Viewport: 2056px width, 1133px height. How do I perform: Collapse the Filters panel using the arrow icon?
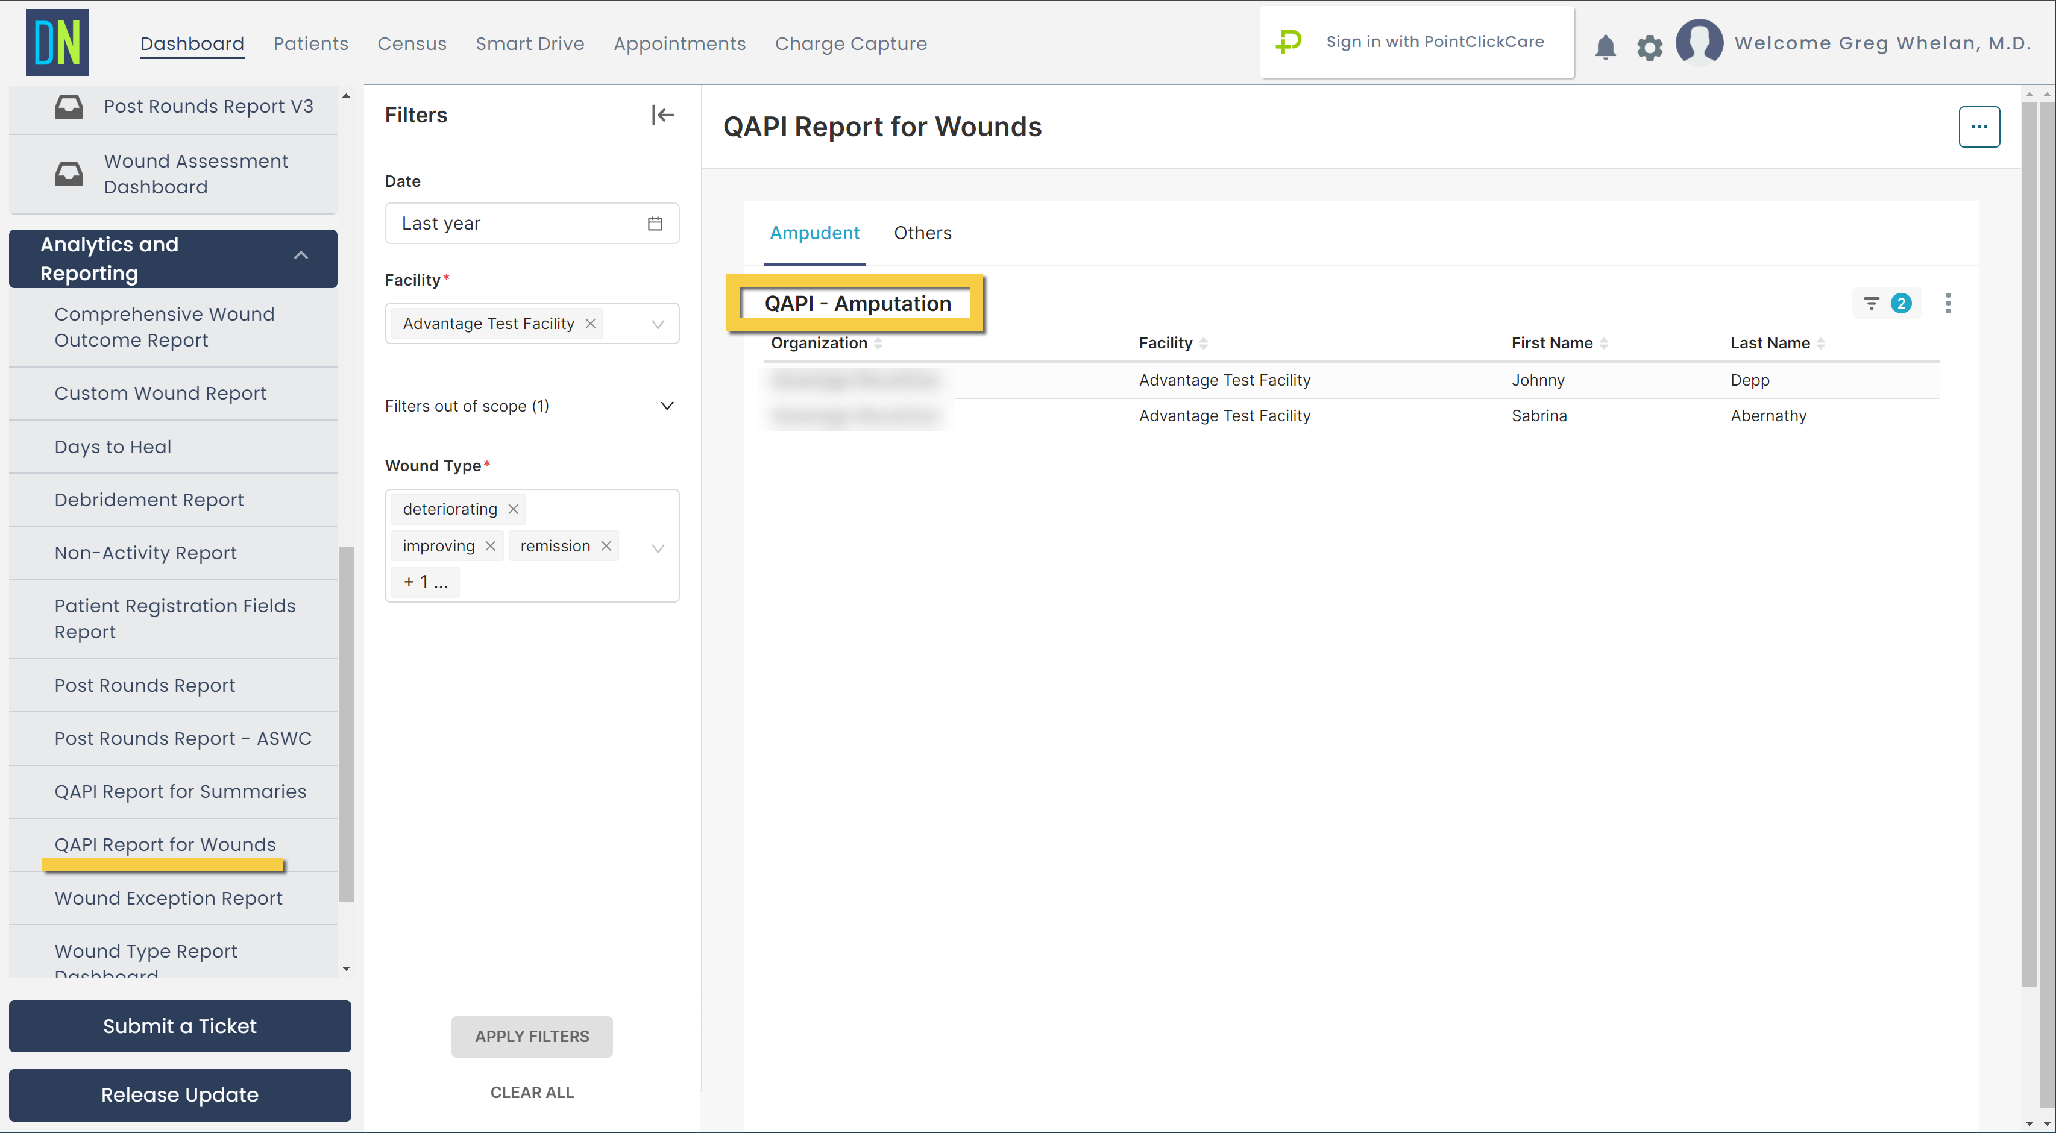pos(662,115)
